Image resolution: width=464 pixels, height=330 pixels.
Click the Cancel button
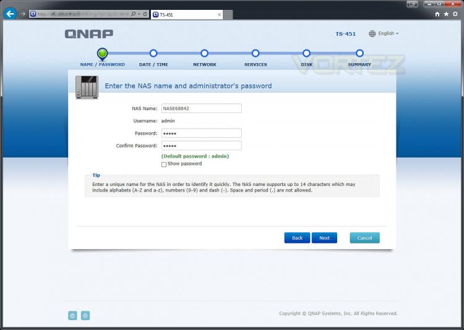[364, 238]
